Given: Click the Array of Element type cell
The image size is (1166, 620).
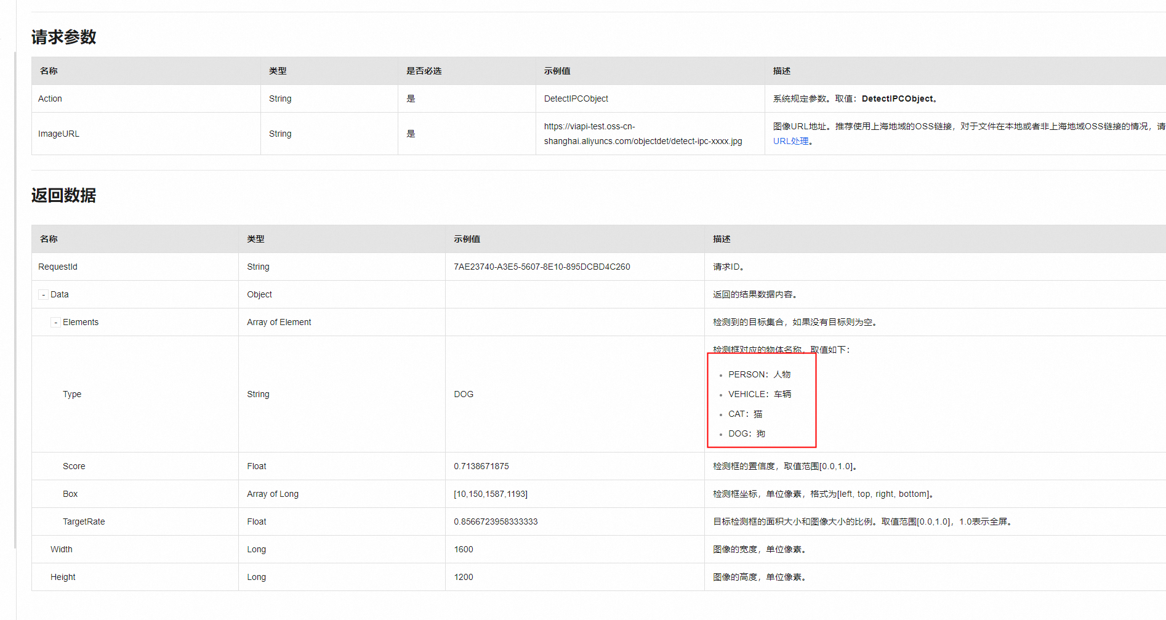Looking at the screenshot, I should pos(279,322).
